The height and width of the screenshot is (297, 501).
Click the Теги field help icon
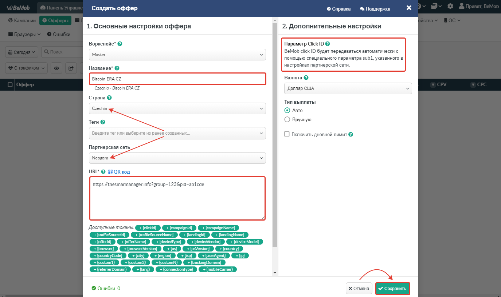click(103, 122)
